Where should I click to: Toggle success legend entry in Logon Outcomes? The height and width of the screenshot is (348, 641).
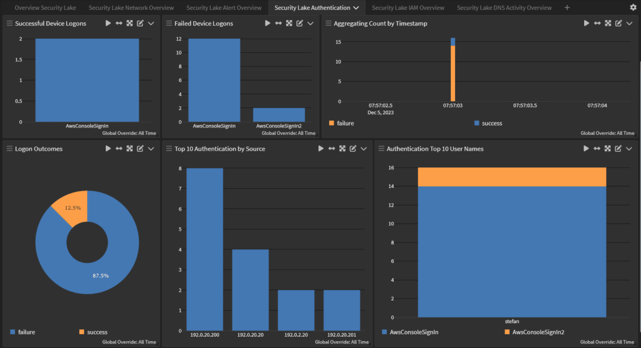point(93,332)
